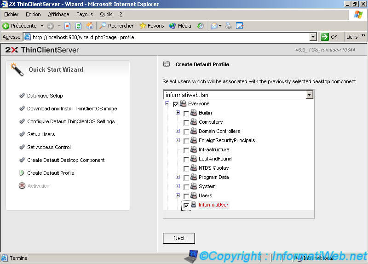The image size is (368, 264).
Task: Click the Précédente back arrow icon
Action: click(6, 26)
